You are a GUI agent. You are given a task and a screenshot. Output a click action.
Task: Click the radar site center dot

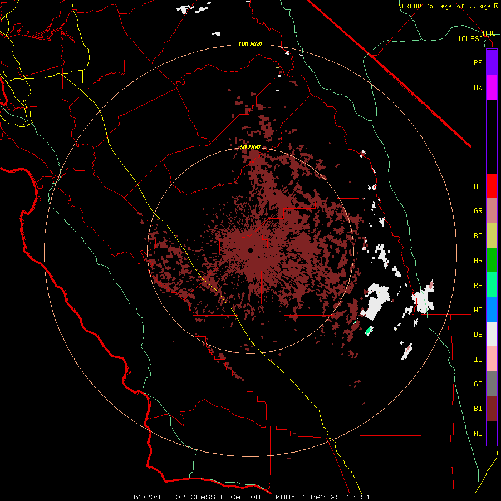pyautogui.click(x=250, y=250)
